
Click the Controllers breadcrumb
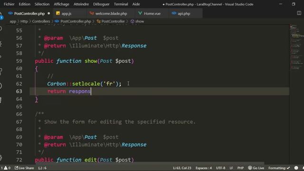(x=41, y=21)
